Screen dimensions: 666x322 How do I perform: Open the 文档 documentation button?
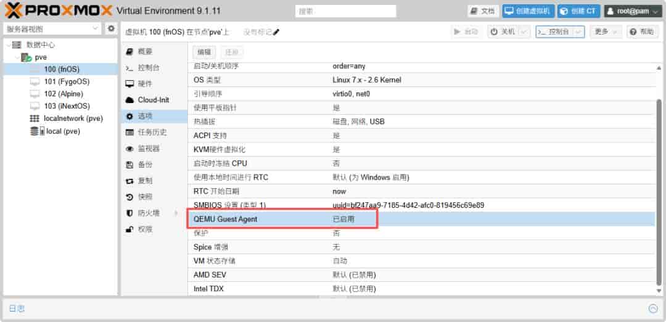(x=483, y=11)
